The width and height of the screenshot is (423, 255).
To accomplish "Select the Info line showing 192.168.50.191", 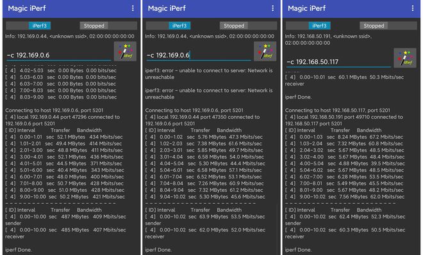I will (328, 40).
